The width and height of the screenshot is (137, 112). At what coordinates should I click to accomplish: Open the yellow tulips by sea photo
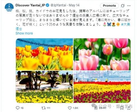44,54
